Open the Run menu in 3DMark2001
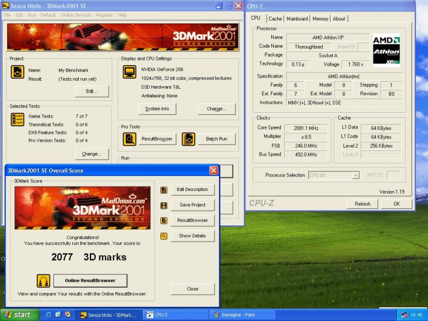This screenshot has width=428, height=321. [32, 15]
